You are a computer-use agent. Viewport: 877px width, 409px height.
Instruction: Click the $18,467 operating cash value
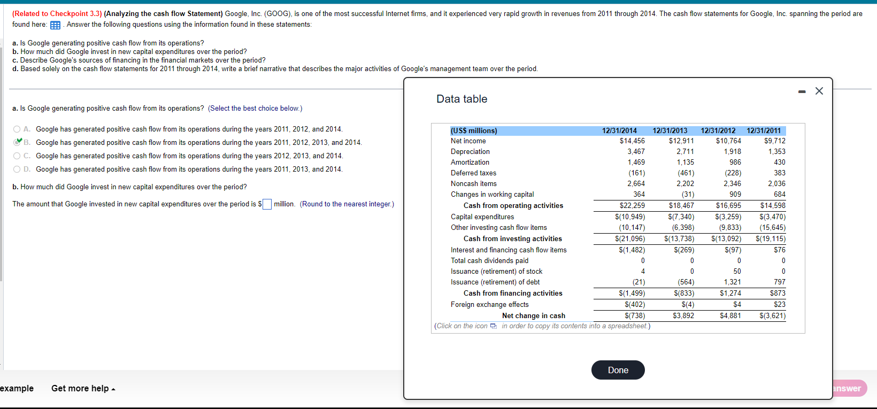[x=681, y=206]
